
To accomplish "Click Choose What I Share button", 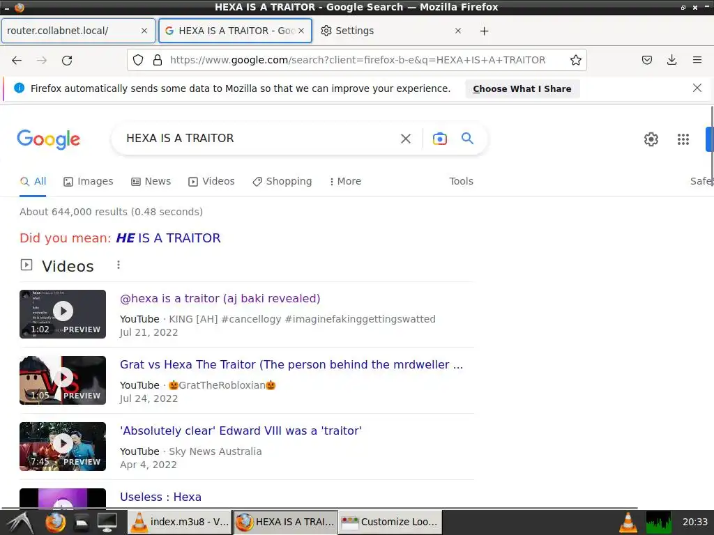I will pos(522,88).
